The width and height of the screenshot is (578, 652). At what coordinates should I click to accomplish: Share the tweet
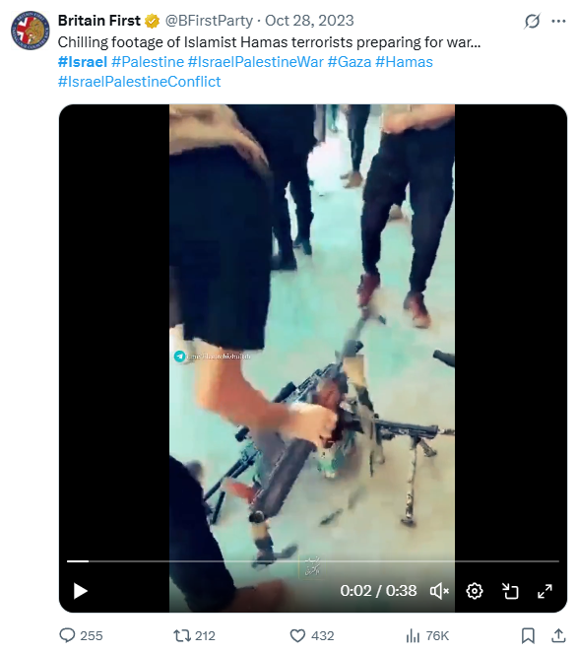559,636
